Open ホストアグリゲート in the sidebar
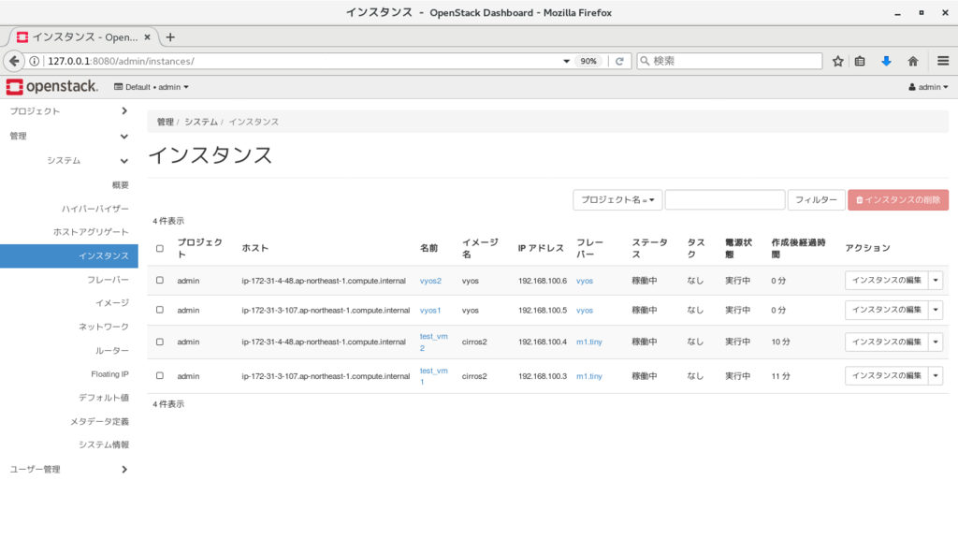Viewport: 958px width, 539px height. [91, 232]
